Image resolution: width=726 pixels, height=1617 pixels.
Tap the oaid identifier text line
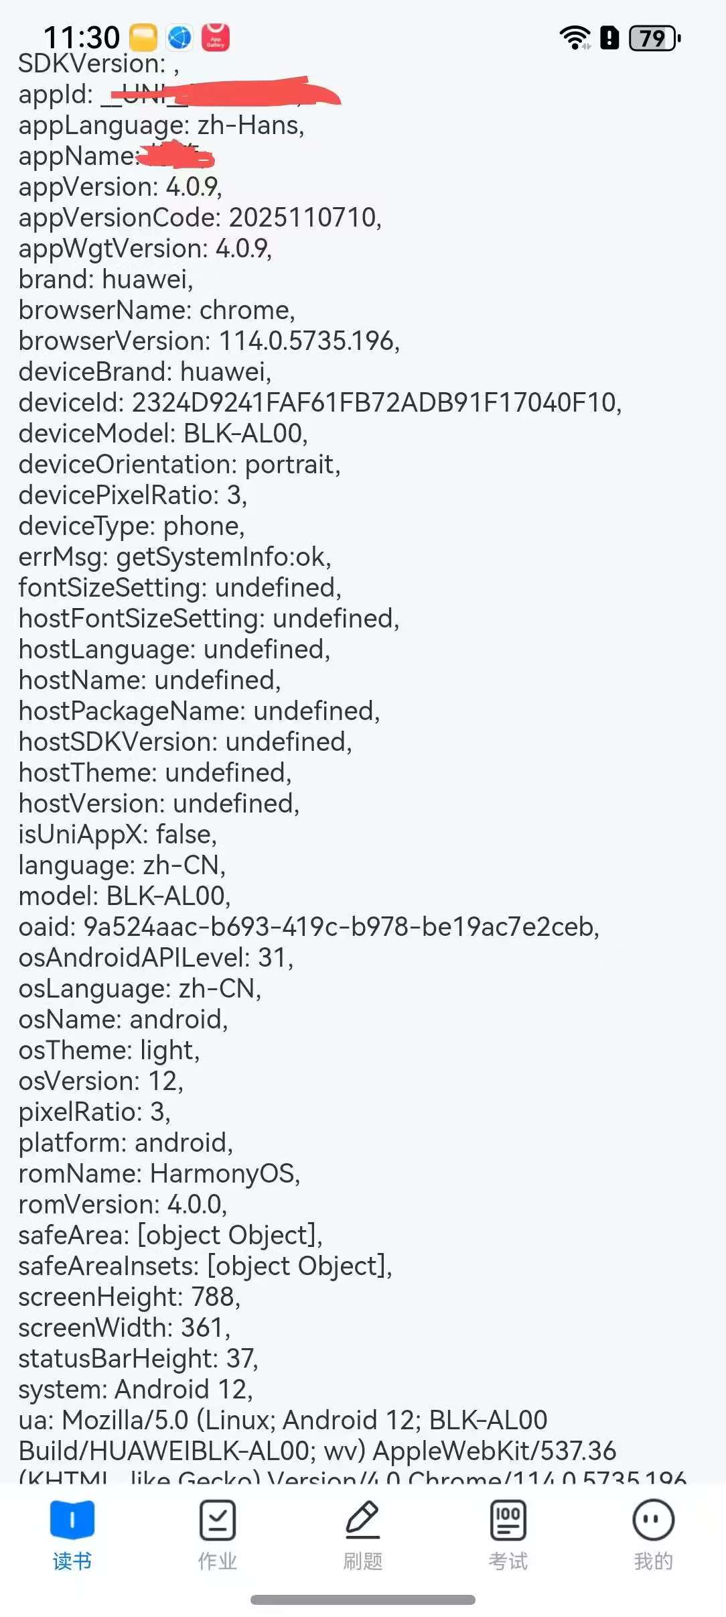[308, 927]
